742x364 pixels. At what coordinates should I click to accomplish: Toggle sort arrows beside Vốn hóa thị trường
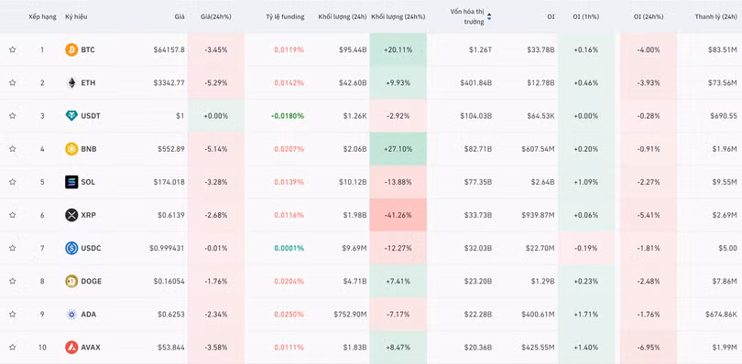(x=489, y=16)
